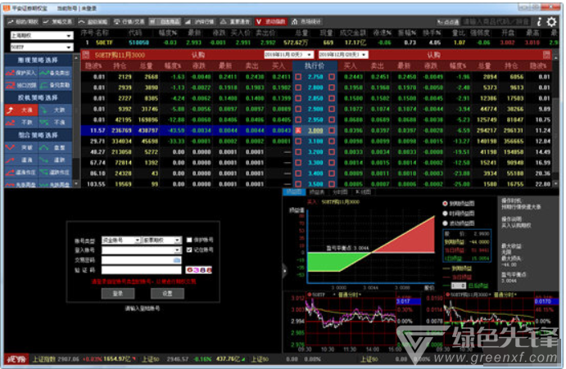The image size is (566, 369).
Task: Click the red grid icon left of 50ETF购11月3000
Action: tap(86, 55)
